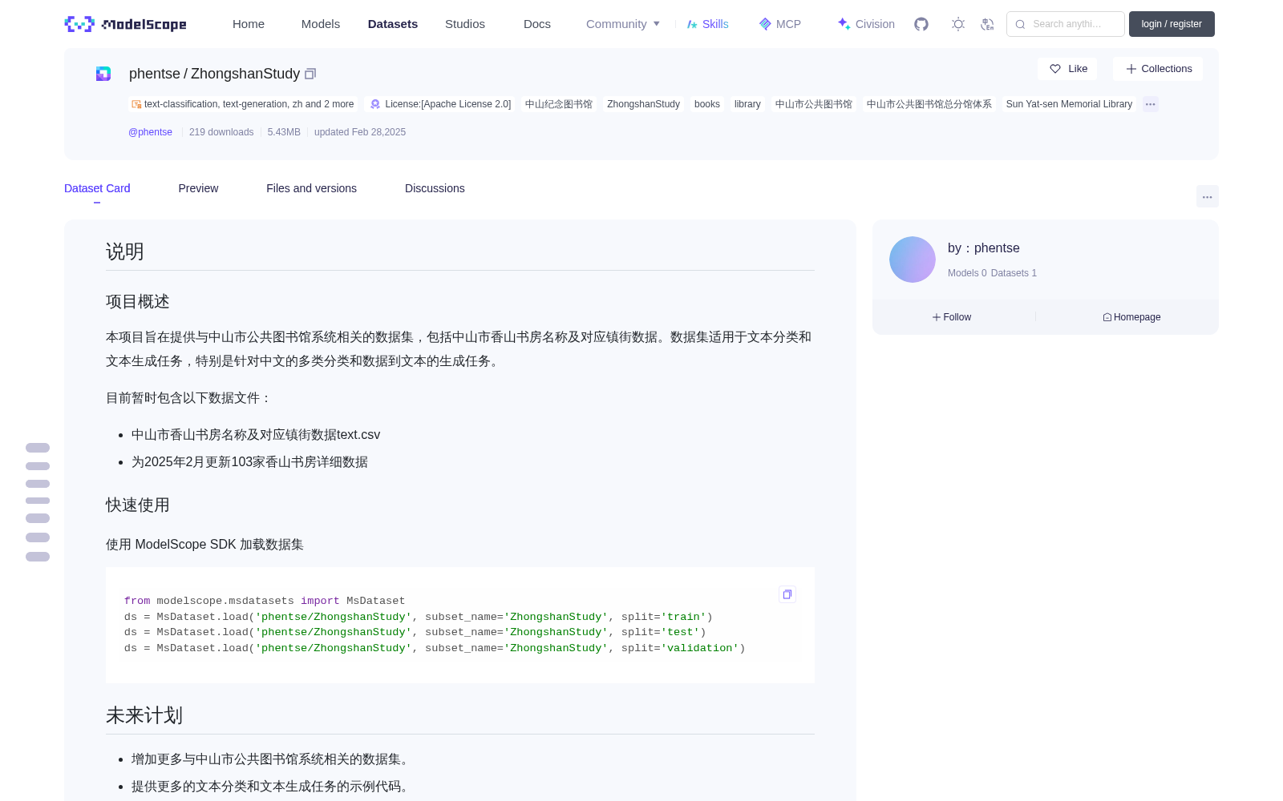Click login / register button
Screen dimensions: 1283x801
[x=1172, y=24]
